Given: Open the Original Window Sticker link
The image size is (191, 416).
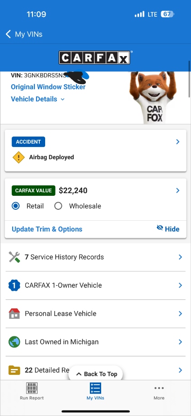Looking at the screenshot, I should 48,87.
